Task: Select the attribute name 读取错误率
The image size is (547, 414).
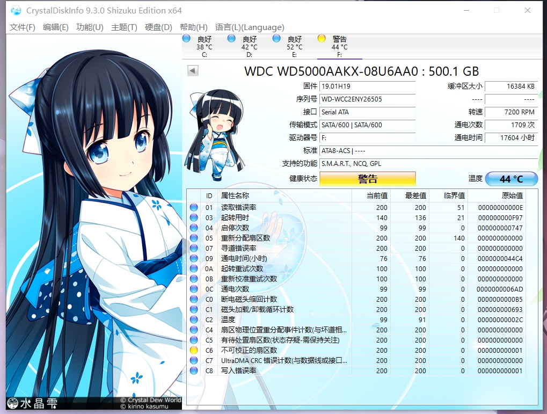Action: [x=239, y=207]
